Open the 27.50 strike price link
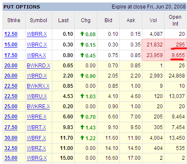 pos(11,127)
